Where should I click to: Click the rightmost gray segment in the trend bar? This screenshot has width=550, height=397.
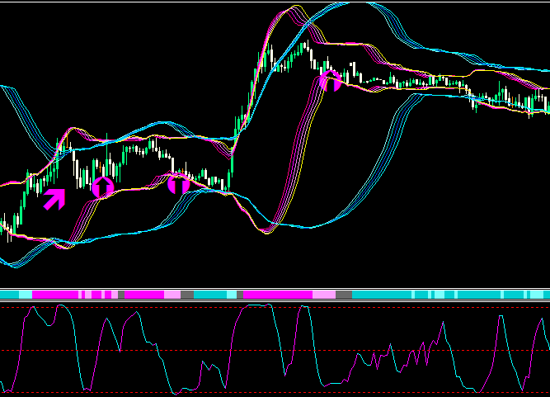coord(344,294)
